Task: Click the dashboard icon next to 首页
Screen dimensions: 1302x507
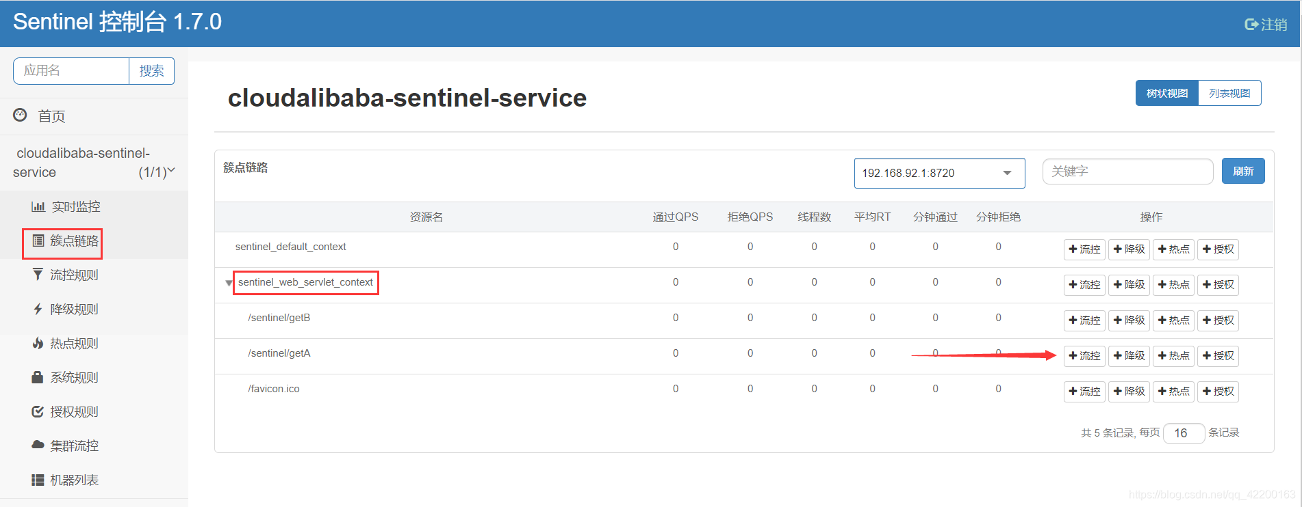Action: (20, 115)
